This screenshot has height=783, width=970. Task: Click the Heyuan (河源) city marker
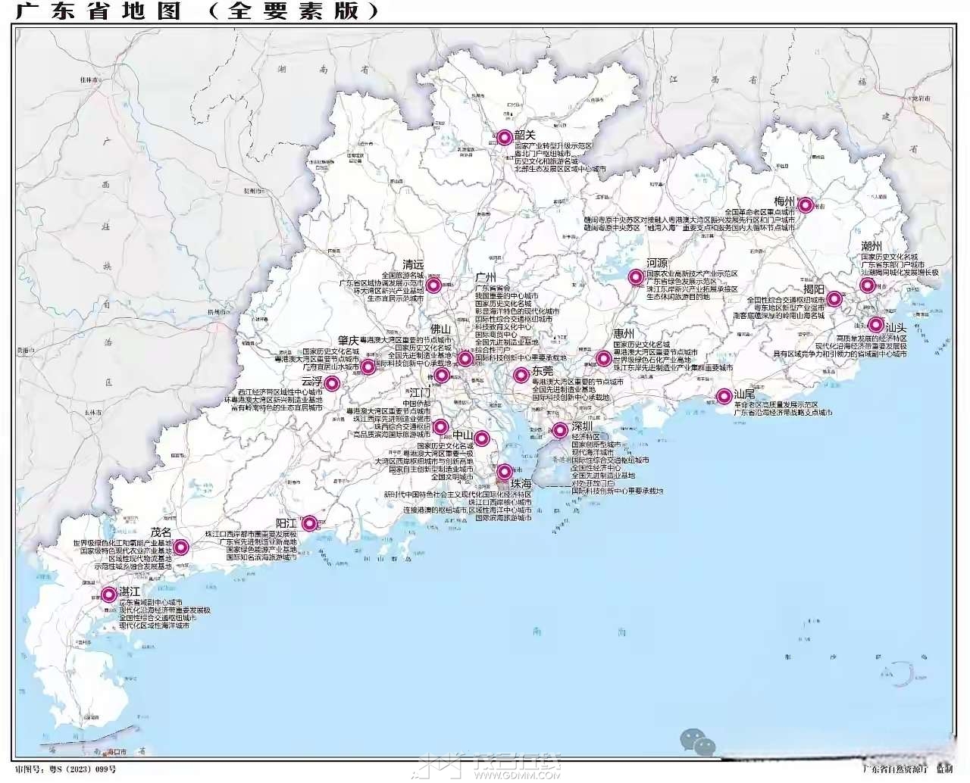pyautogui.click(x=636, y=277)
